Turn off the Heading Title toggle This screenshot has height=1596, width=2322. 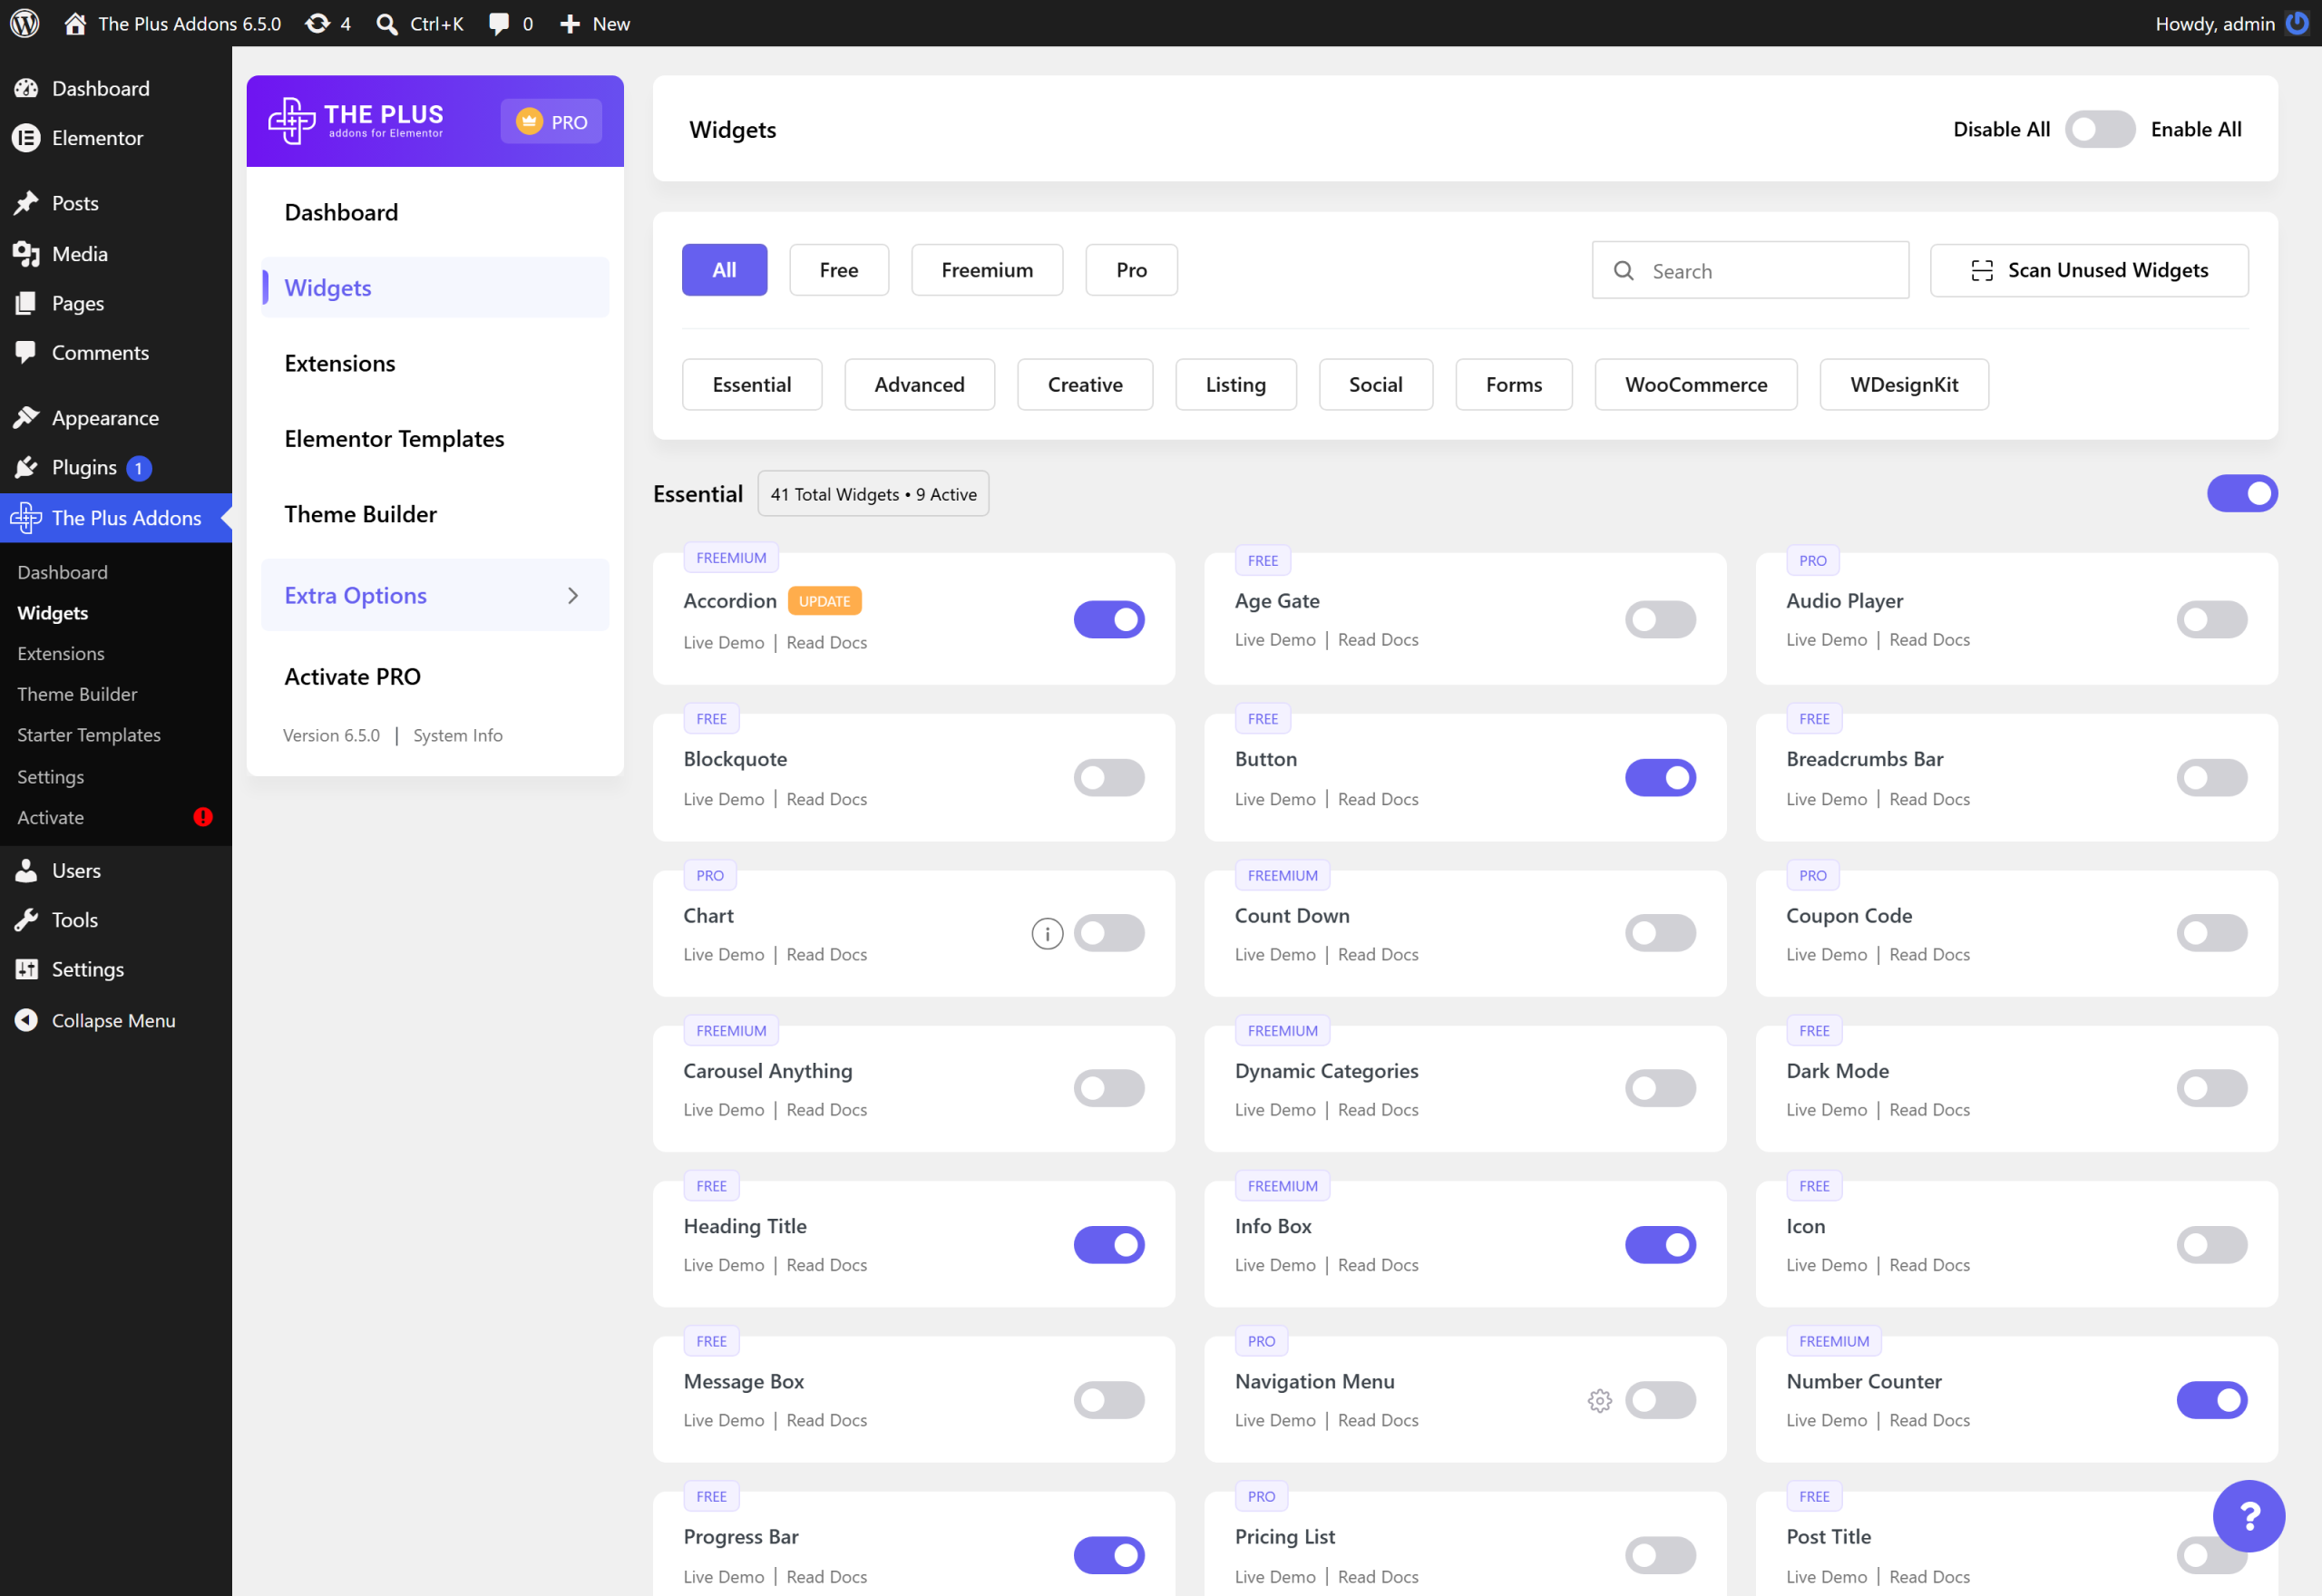pos(1109,1245)
